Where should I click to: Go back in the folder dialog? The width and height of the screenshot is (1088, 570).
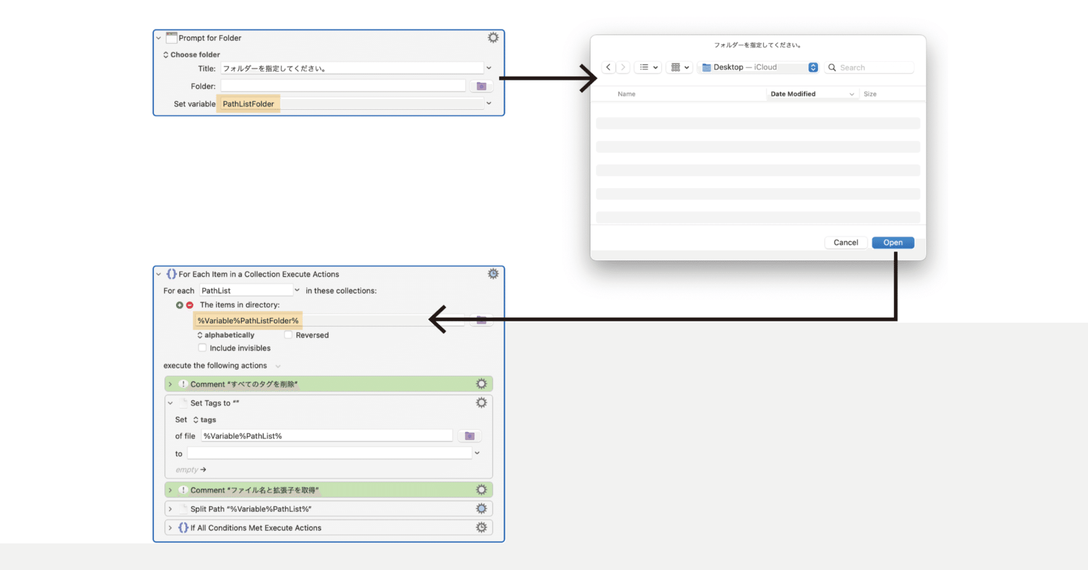pos(609,67)
